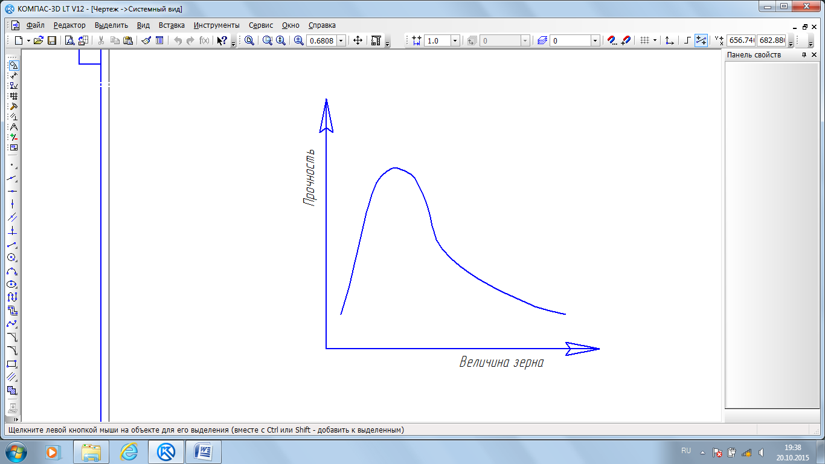Open the Сервис menu
This screenshot has height=464, width=825.
(x=261, y=25)
